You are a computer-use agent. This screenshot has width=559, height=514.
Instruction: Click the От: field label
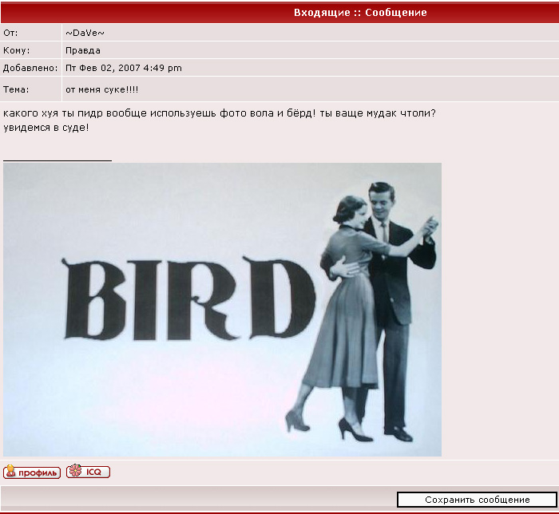tap(10, 33)
